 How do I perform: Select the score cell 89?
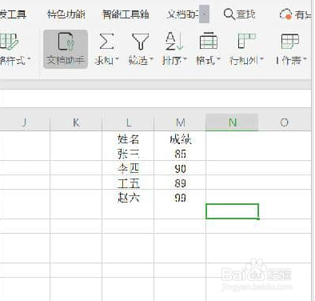[180, 183]
